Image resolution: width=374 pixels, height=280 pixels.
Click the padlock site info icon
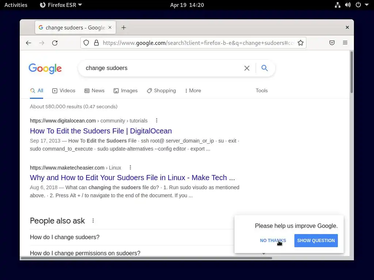pyautogui.click(x=96, y=43)
